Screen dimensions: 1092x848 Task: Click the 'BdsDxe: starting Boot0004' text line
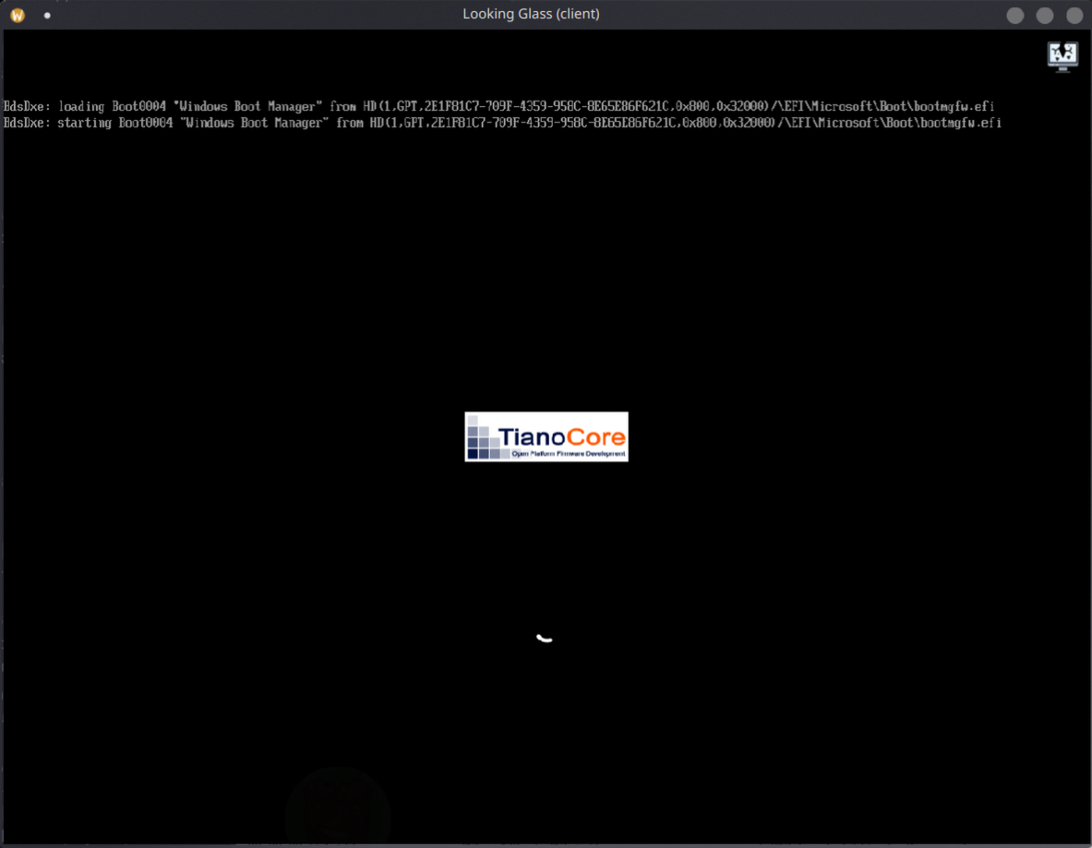coord(502,124)
